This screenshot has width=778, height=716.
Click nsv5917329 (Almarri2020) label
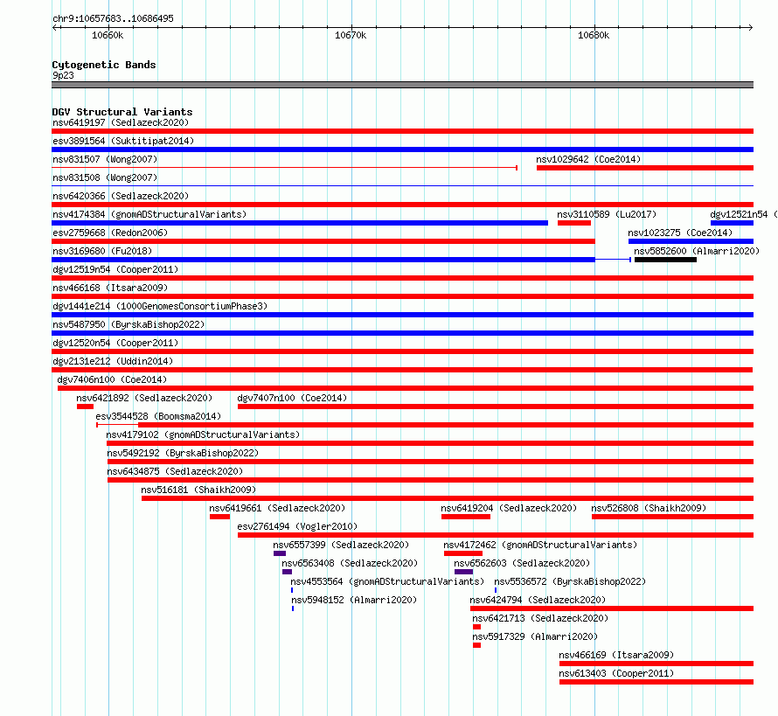(x=535, y=636)
